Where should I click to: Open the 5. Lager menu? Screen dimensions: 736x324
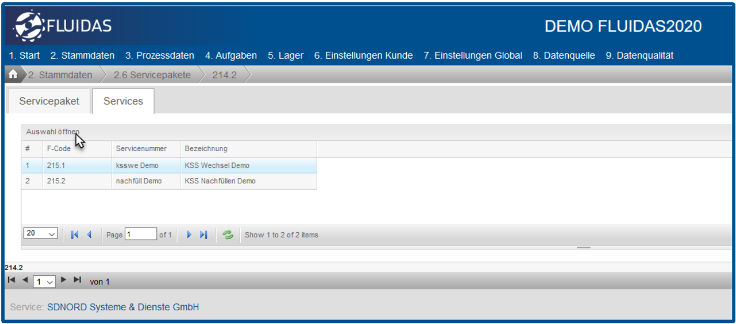coord(287,56)
